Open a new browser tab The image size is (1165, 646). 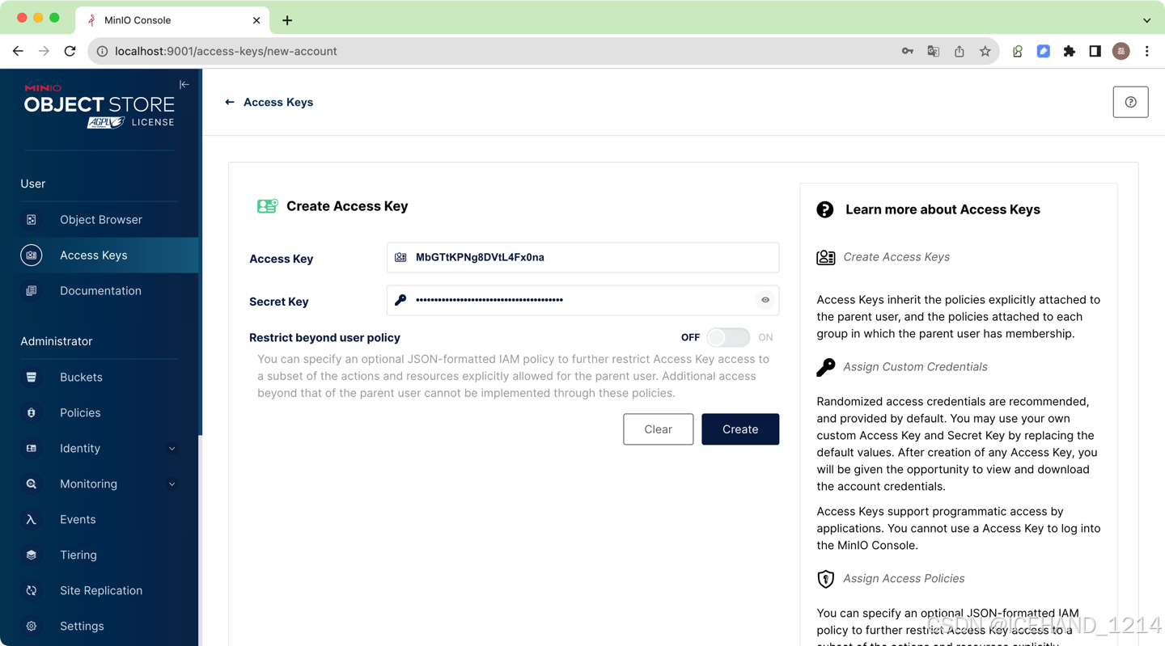tap(287, 20)
